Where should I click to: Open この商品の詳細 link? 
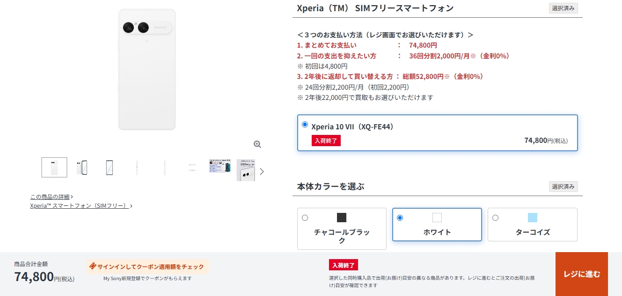(50, 197)
